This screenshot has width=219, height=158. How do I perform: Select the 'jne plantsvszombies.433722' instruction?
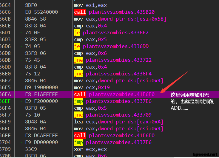113,60
